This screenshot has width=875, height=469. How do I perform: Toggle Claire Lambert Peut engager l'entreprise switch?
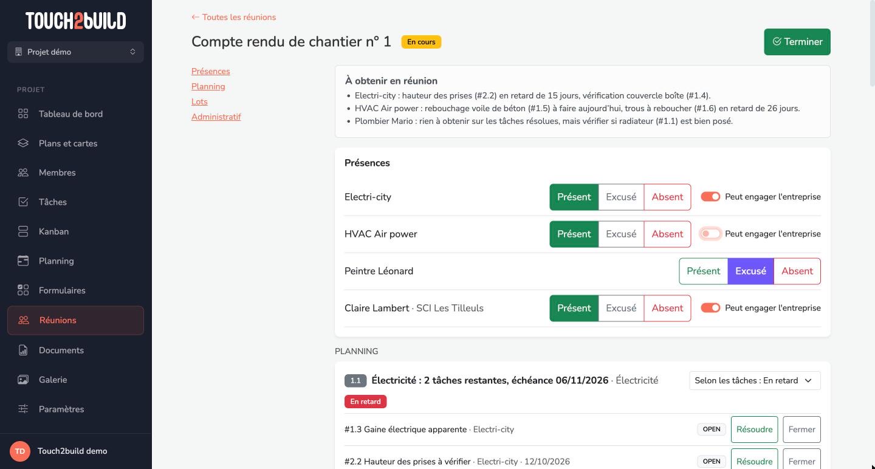(x=710, y=308)
